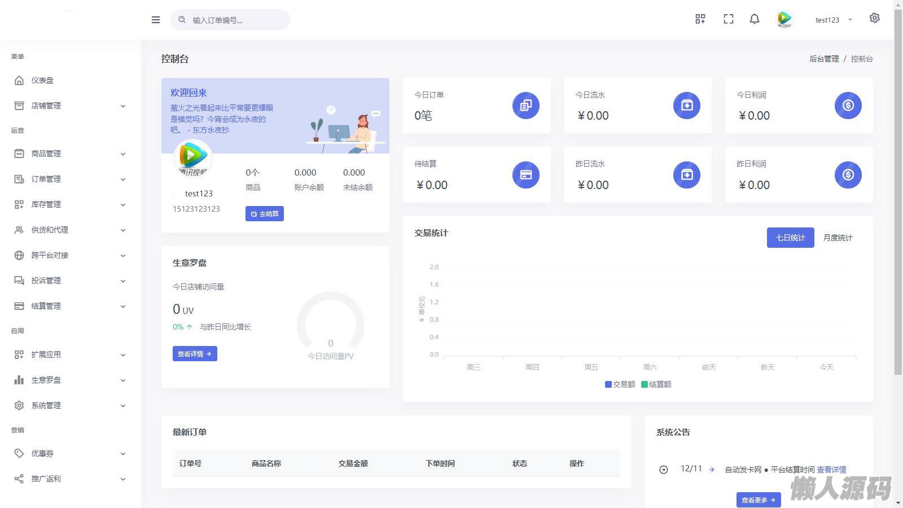Click the 昨日流水 round icon

687,175
